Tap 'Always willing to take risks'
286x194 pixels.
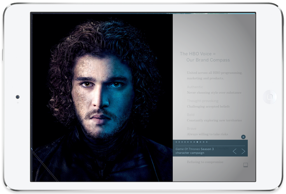tap(207, 134)
